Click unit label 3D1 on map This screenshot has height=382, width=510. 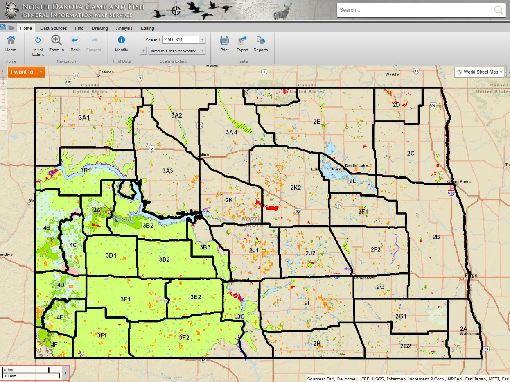coord(111,255)
